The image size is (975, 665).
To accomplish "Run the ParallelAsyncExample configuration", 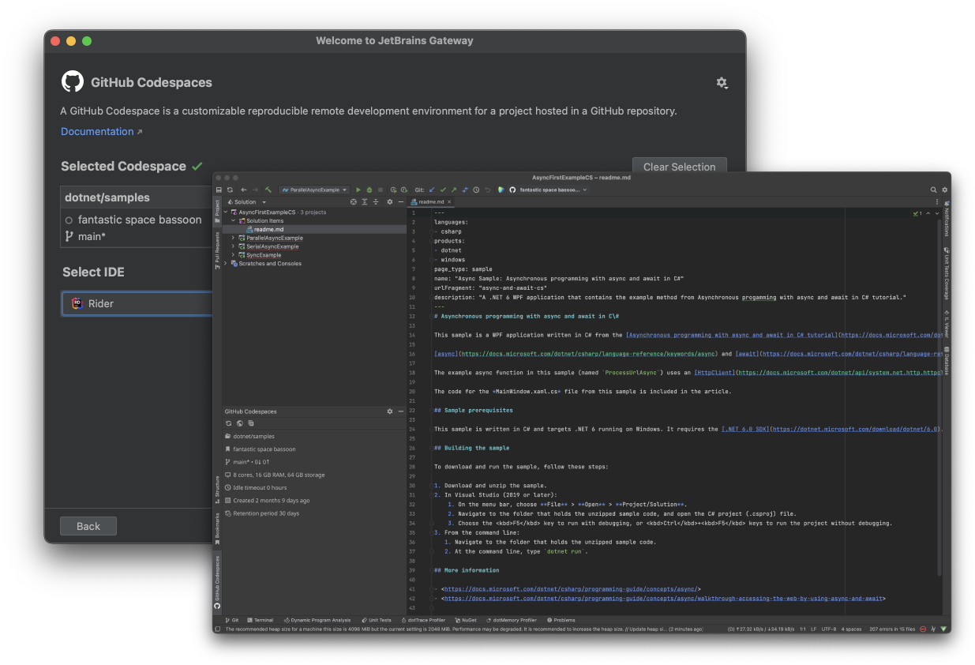I will click(x=358, y=190).
